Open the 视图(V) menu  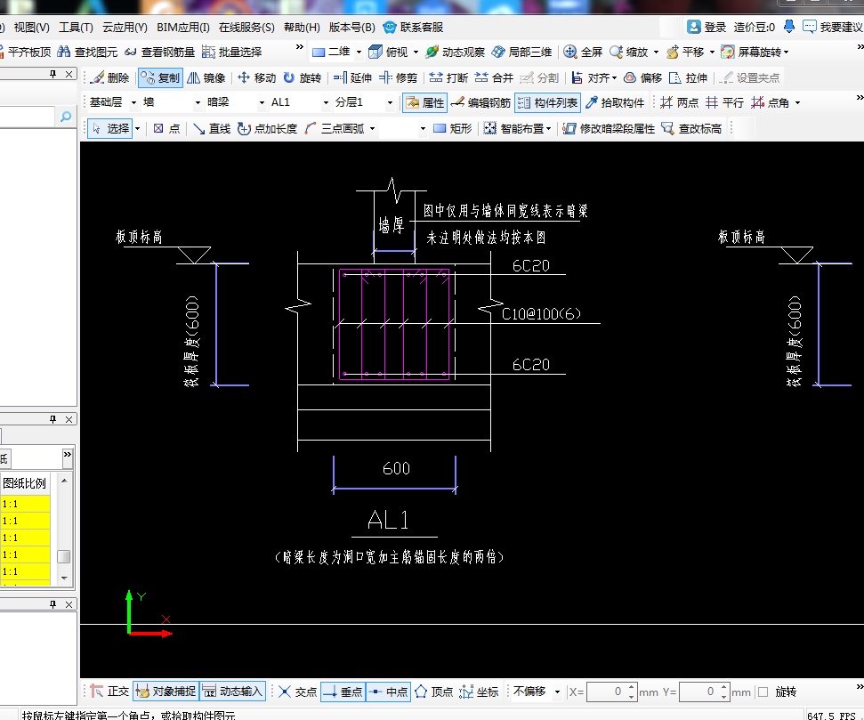[31, 27]
